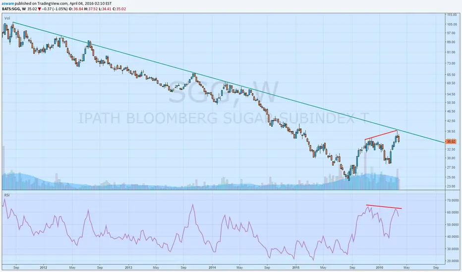Select the red line in RSI pane
The width and height of the screenshot is (462, 272).
click(x=384, y=207)
